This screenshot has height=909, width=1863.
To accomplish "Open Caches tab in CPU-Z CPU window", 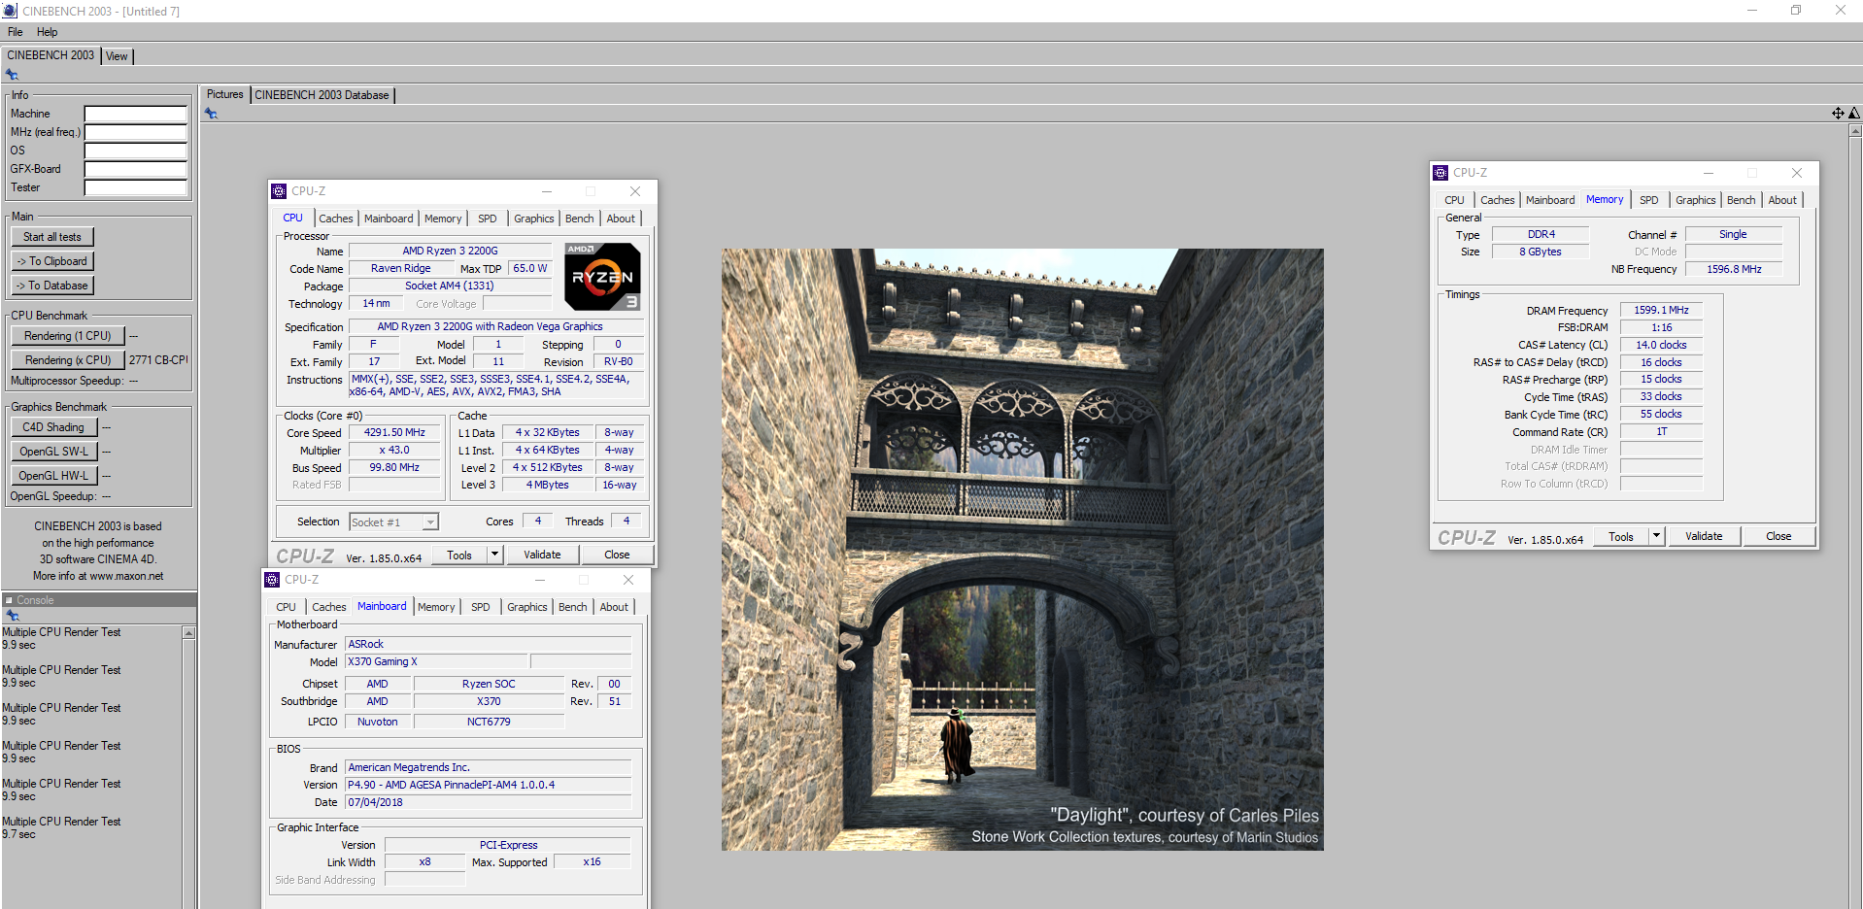I will (336, 219).
